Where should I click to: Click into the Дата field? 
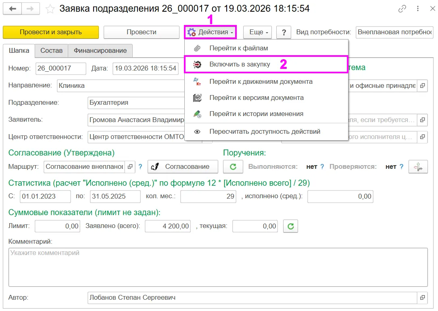coord(146,68)
